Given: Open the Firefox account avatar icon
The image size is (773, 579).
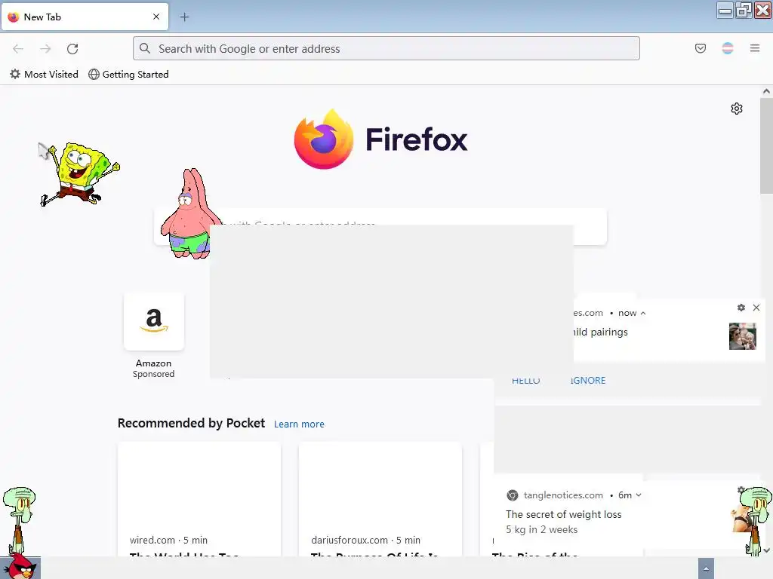Looking at the screenshot, I should pos(727,48).
